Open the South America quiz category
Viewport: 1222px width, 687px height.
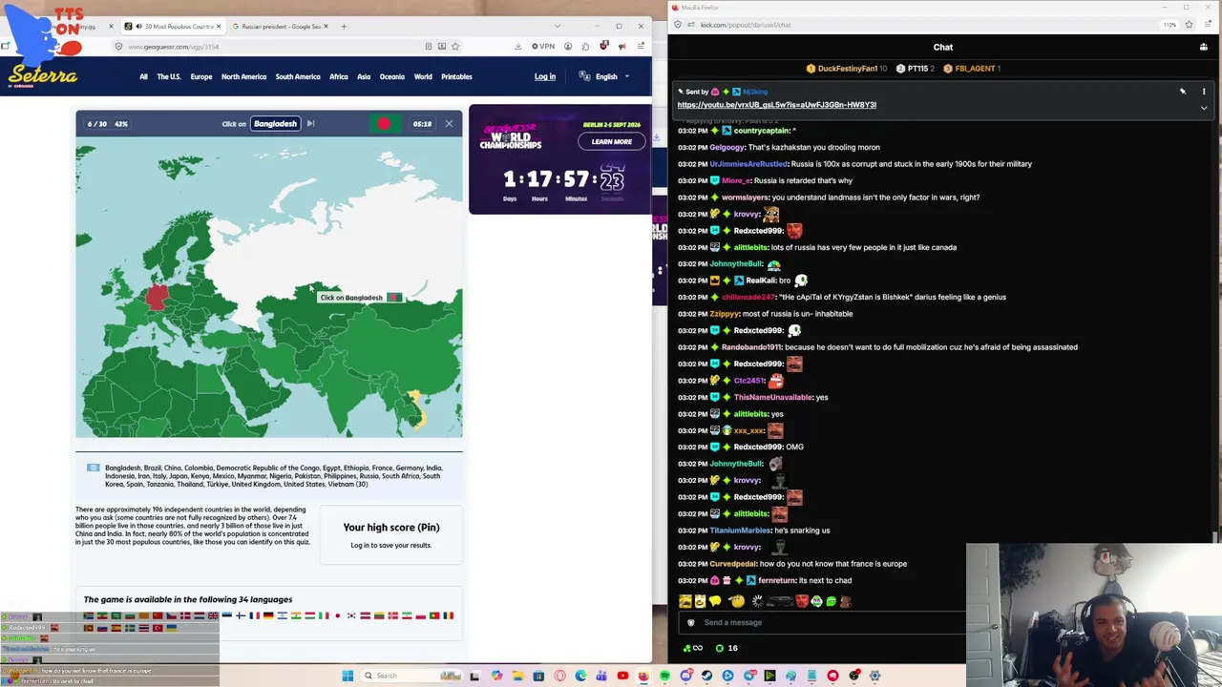(298, 76)
